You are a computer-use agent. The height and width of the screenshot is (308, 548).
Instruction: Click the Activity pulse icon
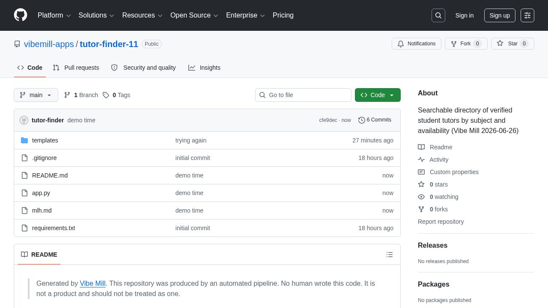point(421,160)
